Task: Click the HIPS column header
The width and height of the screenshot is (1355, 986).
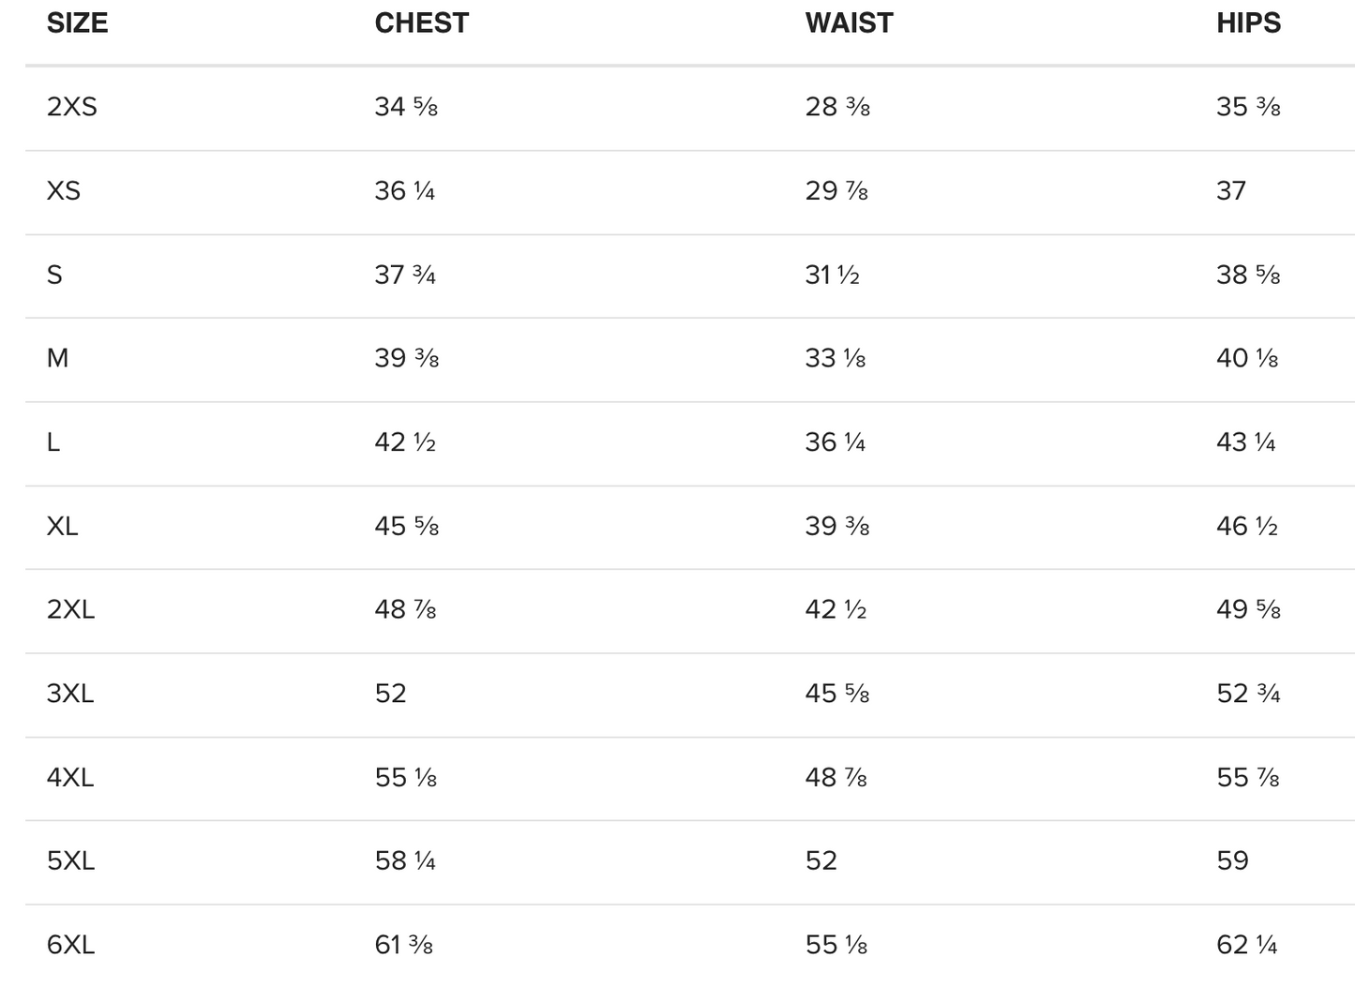Action: coord(1248,23)
